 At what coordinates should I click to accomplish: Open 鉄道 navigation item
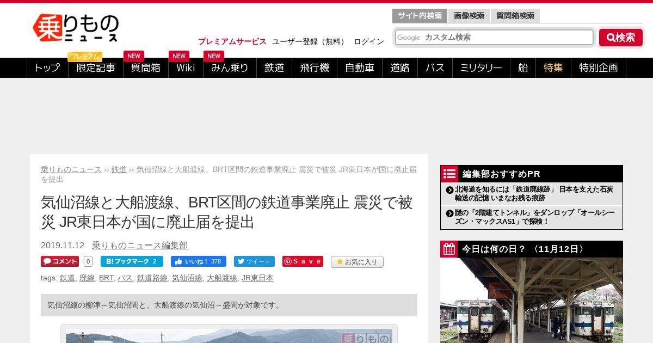tap(274, 68)
